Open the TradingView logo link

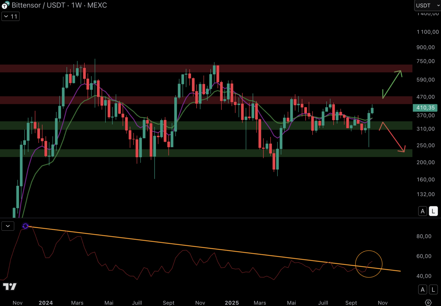click(x=10, y=286)
